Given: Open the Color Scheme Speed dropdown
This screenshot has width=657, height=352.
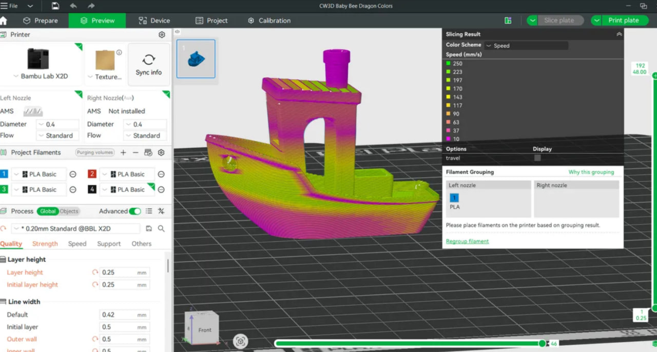Looking at the screenshot, I should (526, 46).
